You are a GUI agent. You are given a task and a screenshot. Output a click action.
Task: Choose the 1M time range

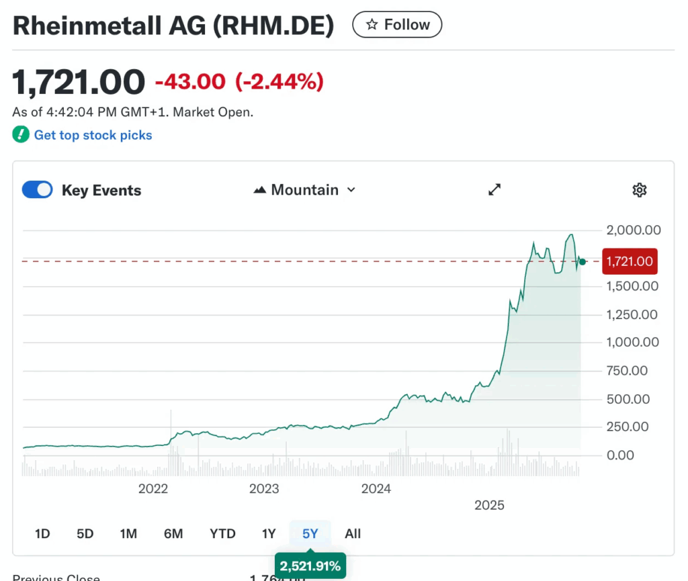[x=128, y=533]
